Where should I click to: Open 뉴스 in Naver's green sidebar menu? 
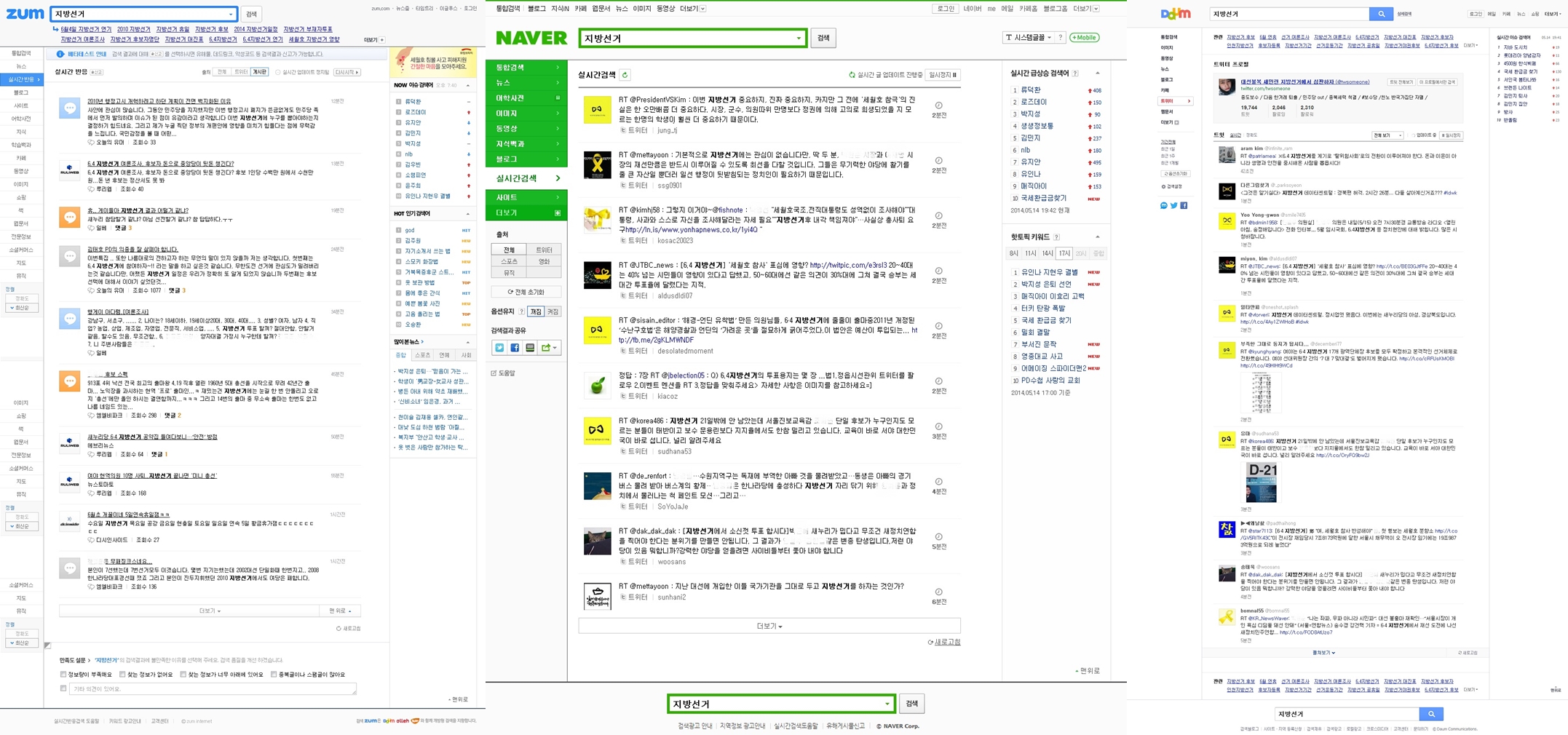click(x=526, y=83)
